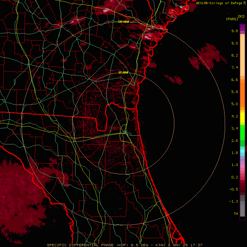Screen dimensions: 247x247
Task: Click the -0.5 scale value
Action: (234, 189)
